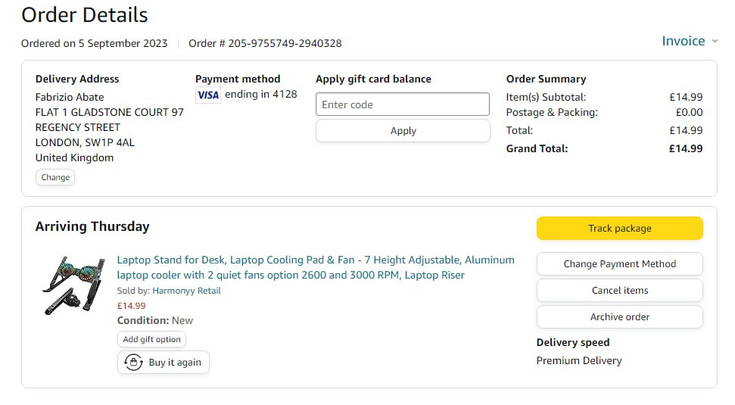Click the Invoice link text
Viewport: 735px width, 405px height.
(x=683, y=41)
